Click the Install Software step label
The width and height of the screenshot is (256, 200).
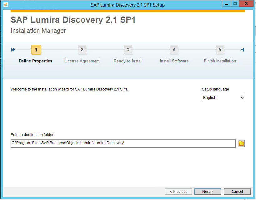coord(174,61)
